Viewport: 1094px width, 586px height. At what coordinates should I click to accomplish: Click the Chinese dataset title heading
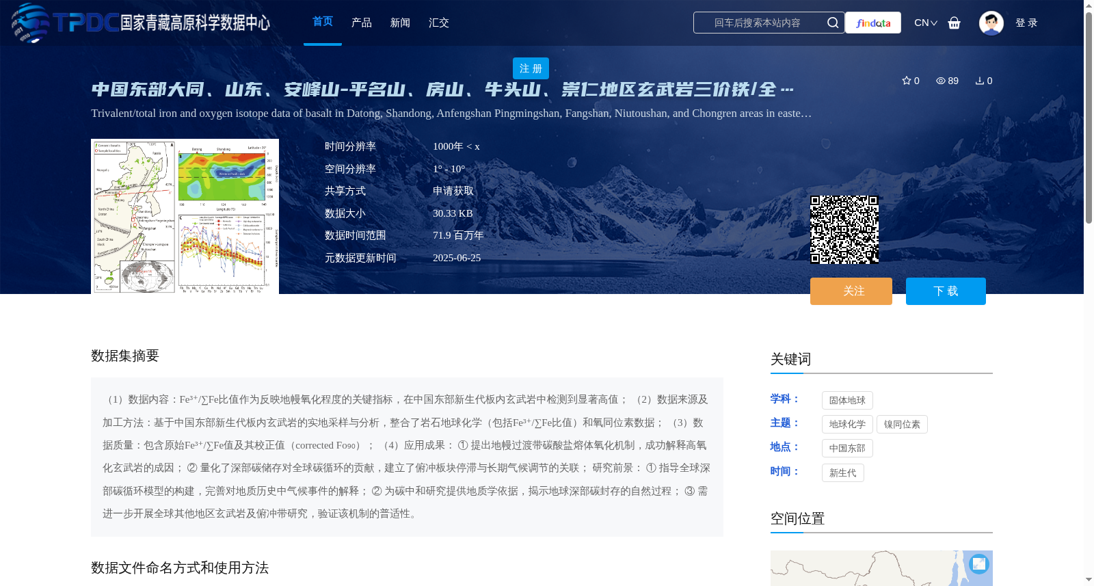tap(442, 90)
